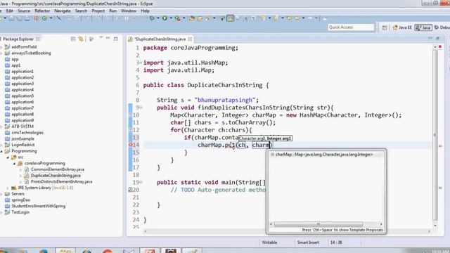Collapse the src folder node

point(8,157)
